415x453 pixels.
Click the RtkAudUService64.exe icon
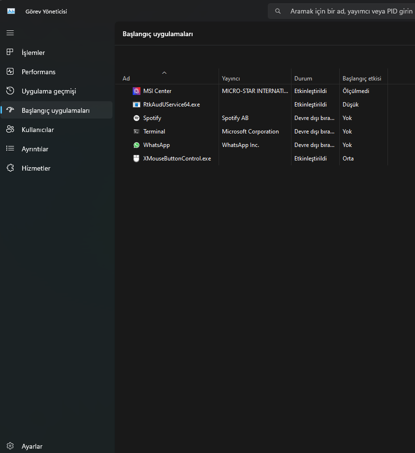coord(137,105)
